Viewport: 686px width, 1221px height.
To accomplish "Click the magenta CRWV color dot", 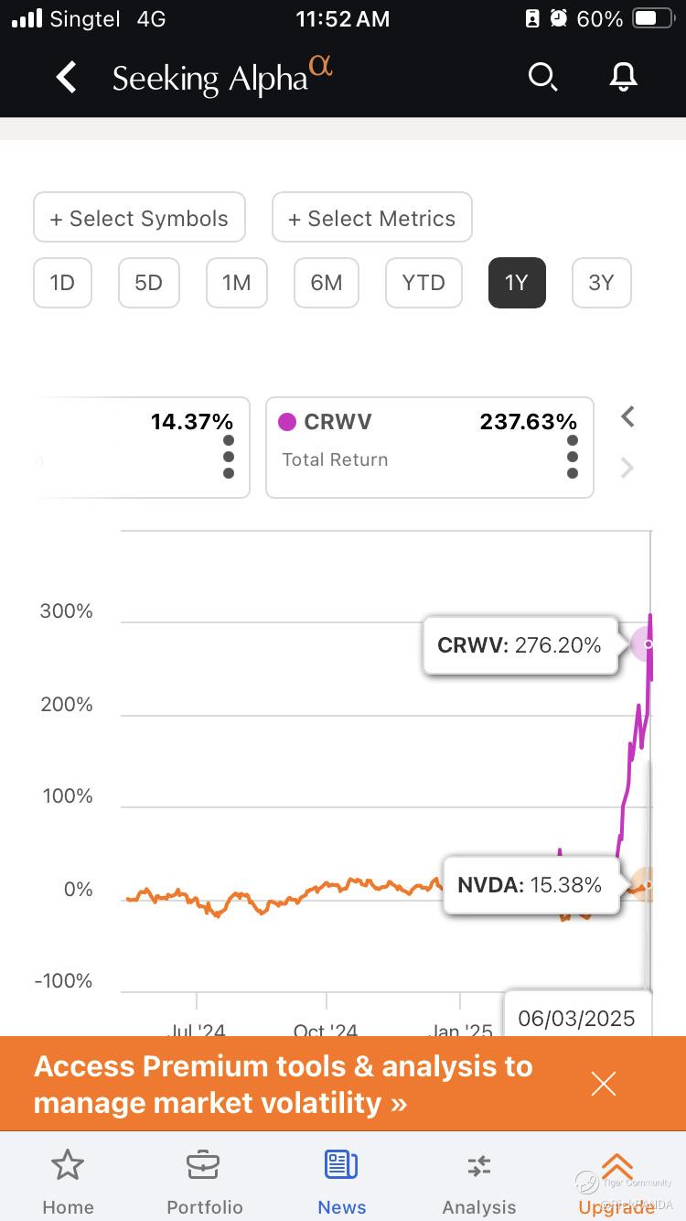I will (x=287, y=422).
